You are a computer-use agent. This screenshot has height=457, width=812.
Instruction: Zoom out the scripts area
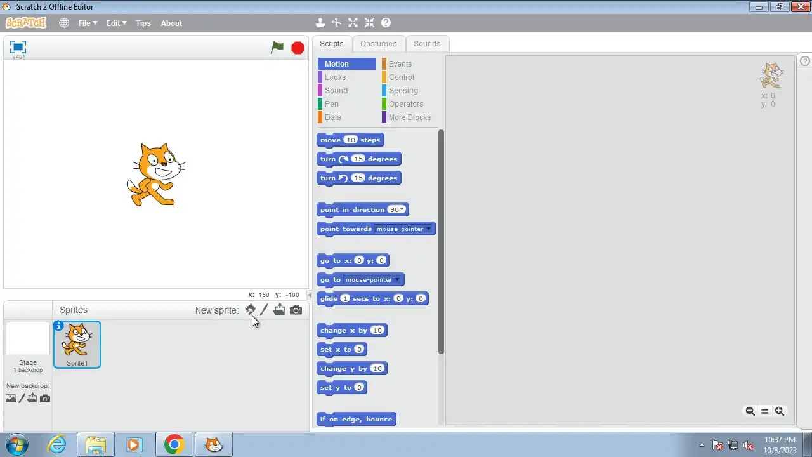tap(750, 411)
